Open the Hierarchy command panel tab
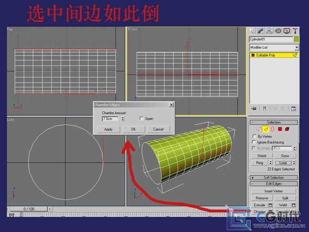The height and width of the screenshot is (232, 309). [269, 31]
